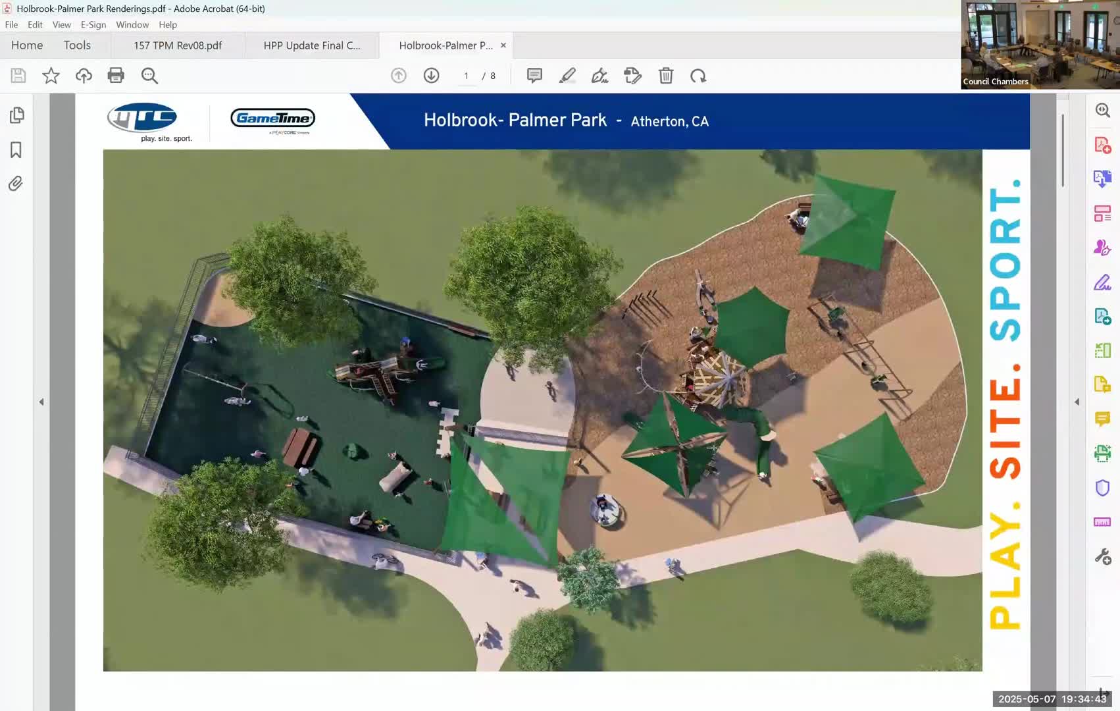1120x711 pixels.
Task: Delete with the trash can icon
Action: tap(665, 76)
